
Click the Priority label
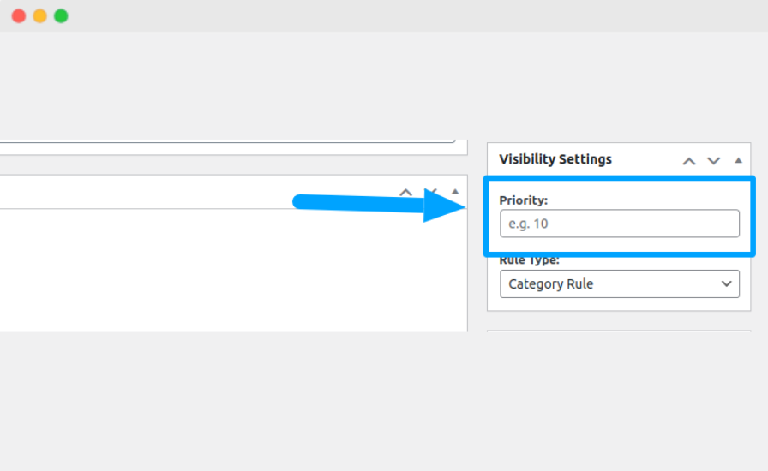pyautogui.click(x=523, y=200)
